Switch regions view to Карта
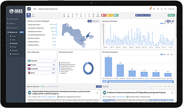The image size is (183, 108). [90, 21]
